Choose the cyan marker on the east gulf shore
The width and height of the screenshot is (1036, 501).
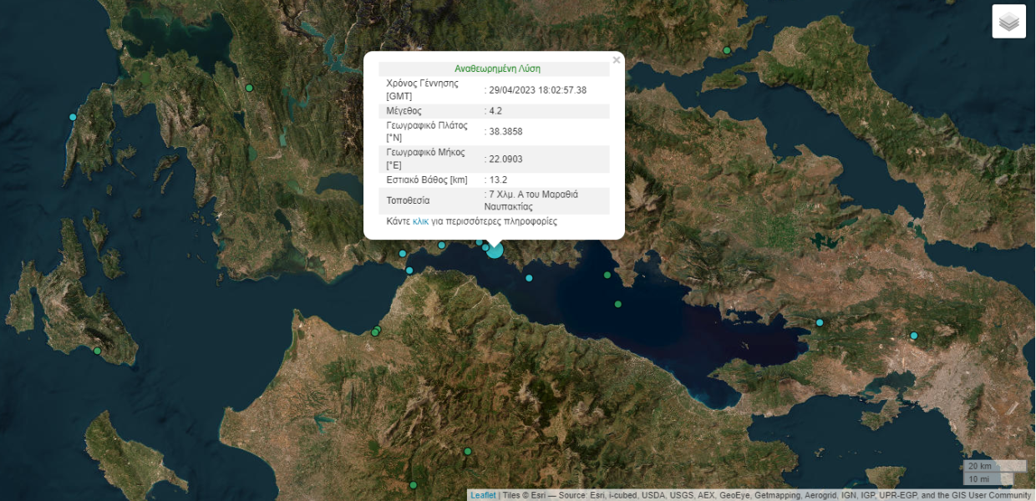(820, 322)
